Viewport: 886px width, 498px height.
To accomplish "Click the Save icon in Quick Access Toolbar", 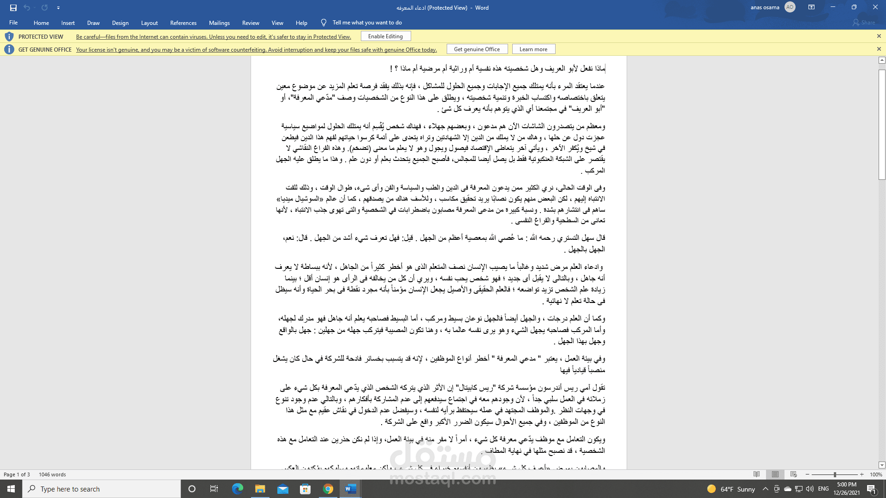I will [x=13, y=7].
